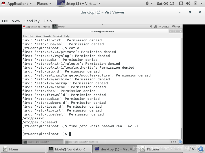Open Virt Viewer View menu
This screenshot has height=153, width=205.
tap(16, 21)
